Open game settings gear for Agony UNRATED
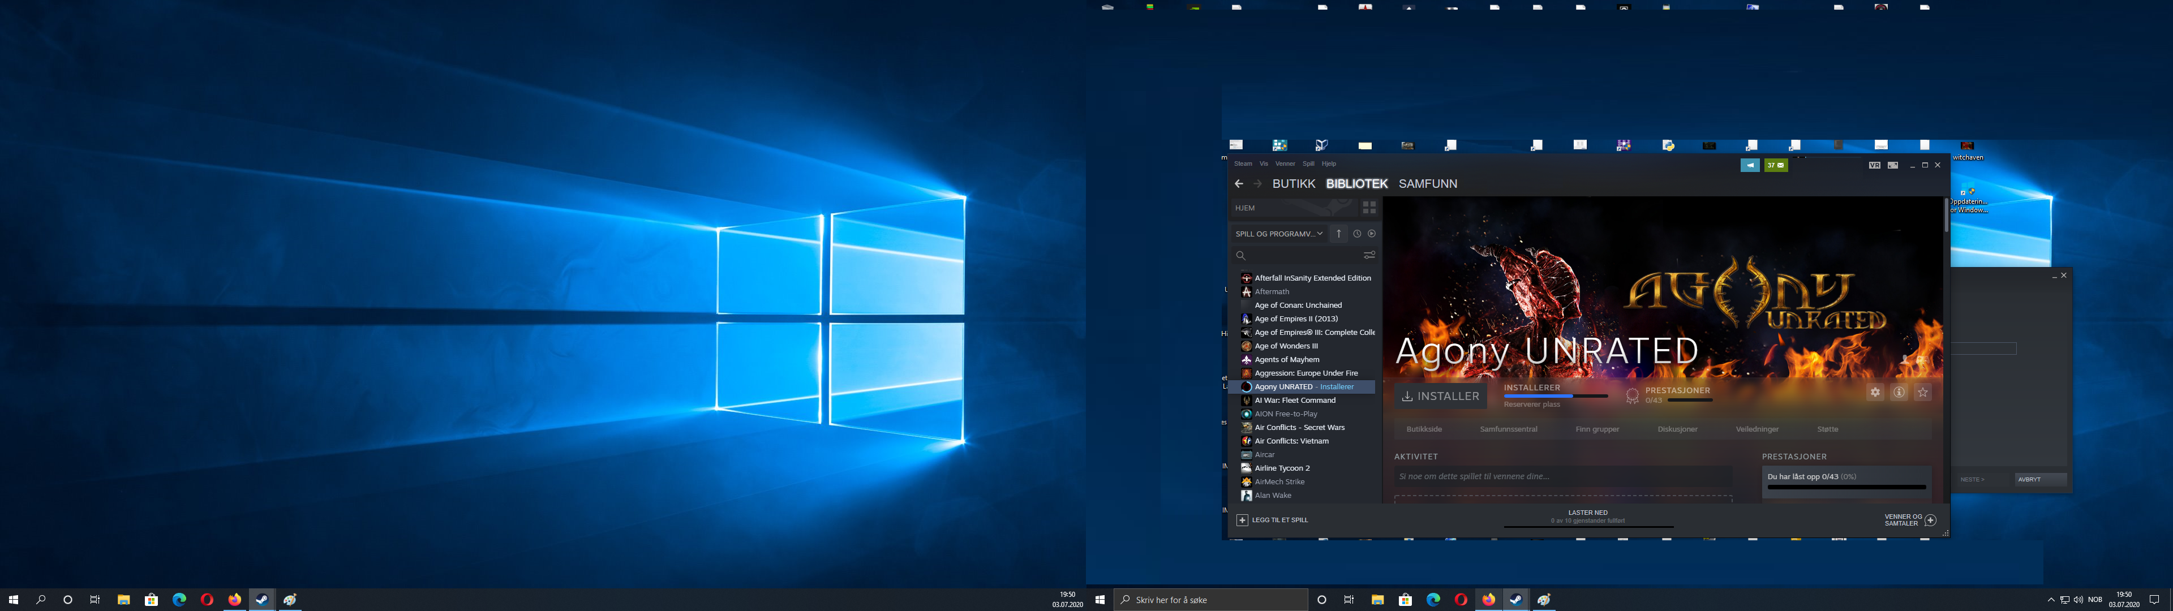This screenshot has width=2173, height=611. (1875, 393)
